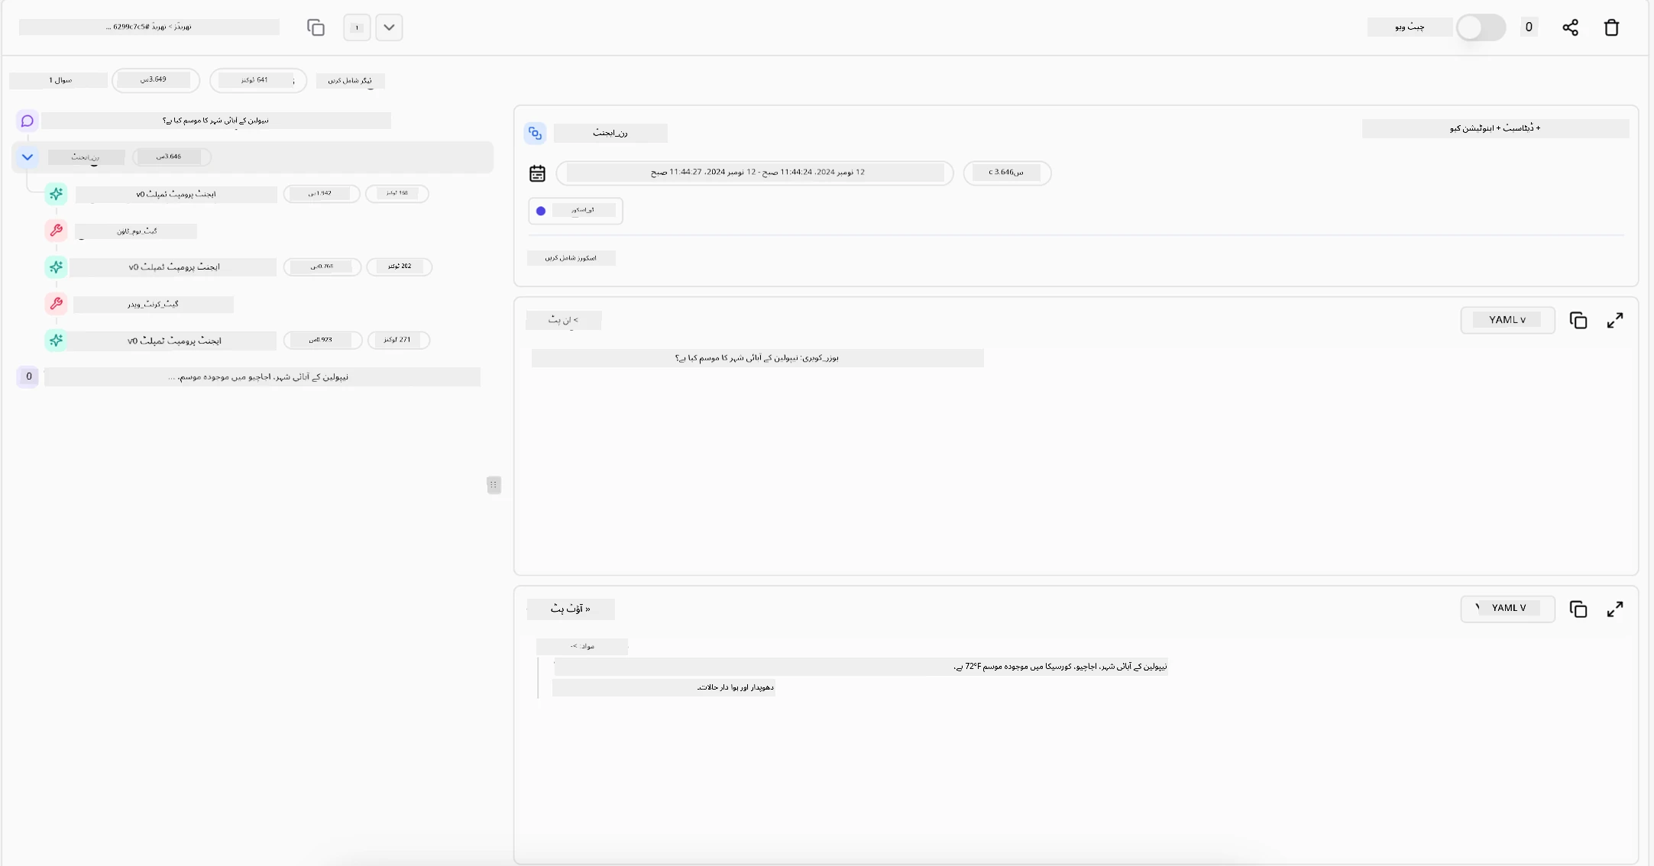Click the add scores button
Viewport: 1654px width, 866px height.
571,258
